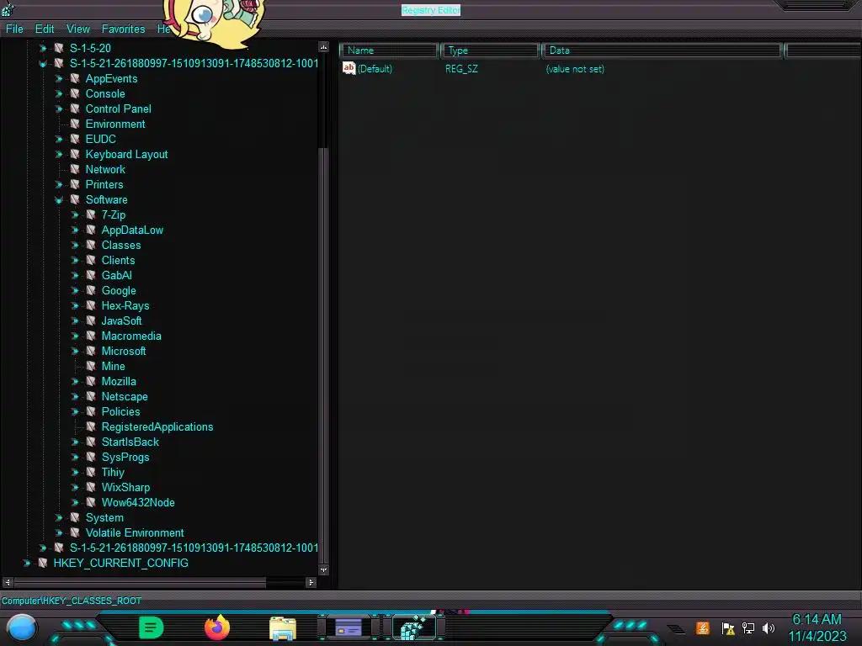Select the Tihiy key

pos(113,473)
